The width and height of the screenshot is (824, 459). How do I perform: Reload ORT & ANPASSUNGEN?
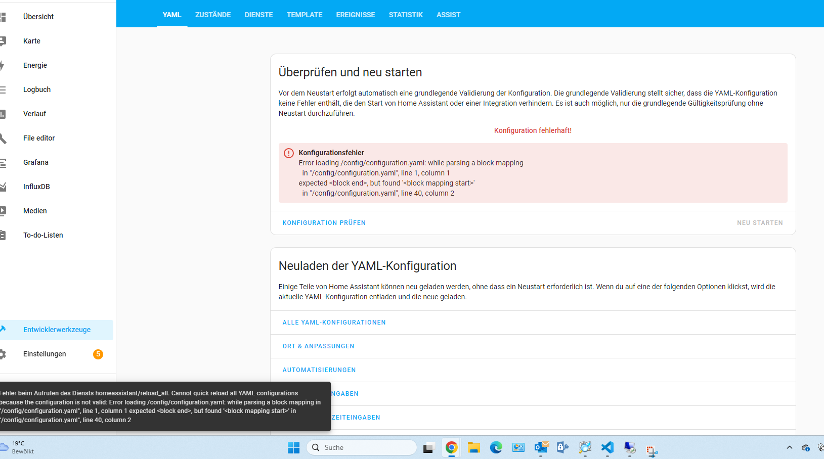pyautogui.click(x=319, y=346)
